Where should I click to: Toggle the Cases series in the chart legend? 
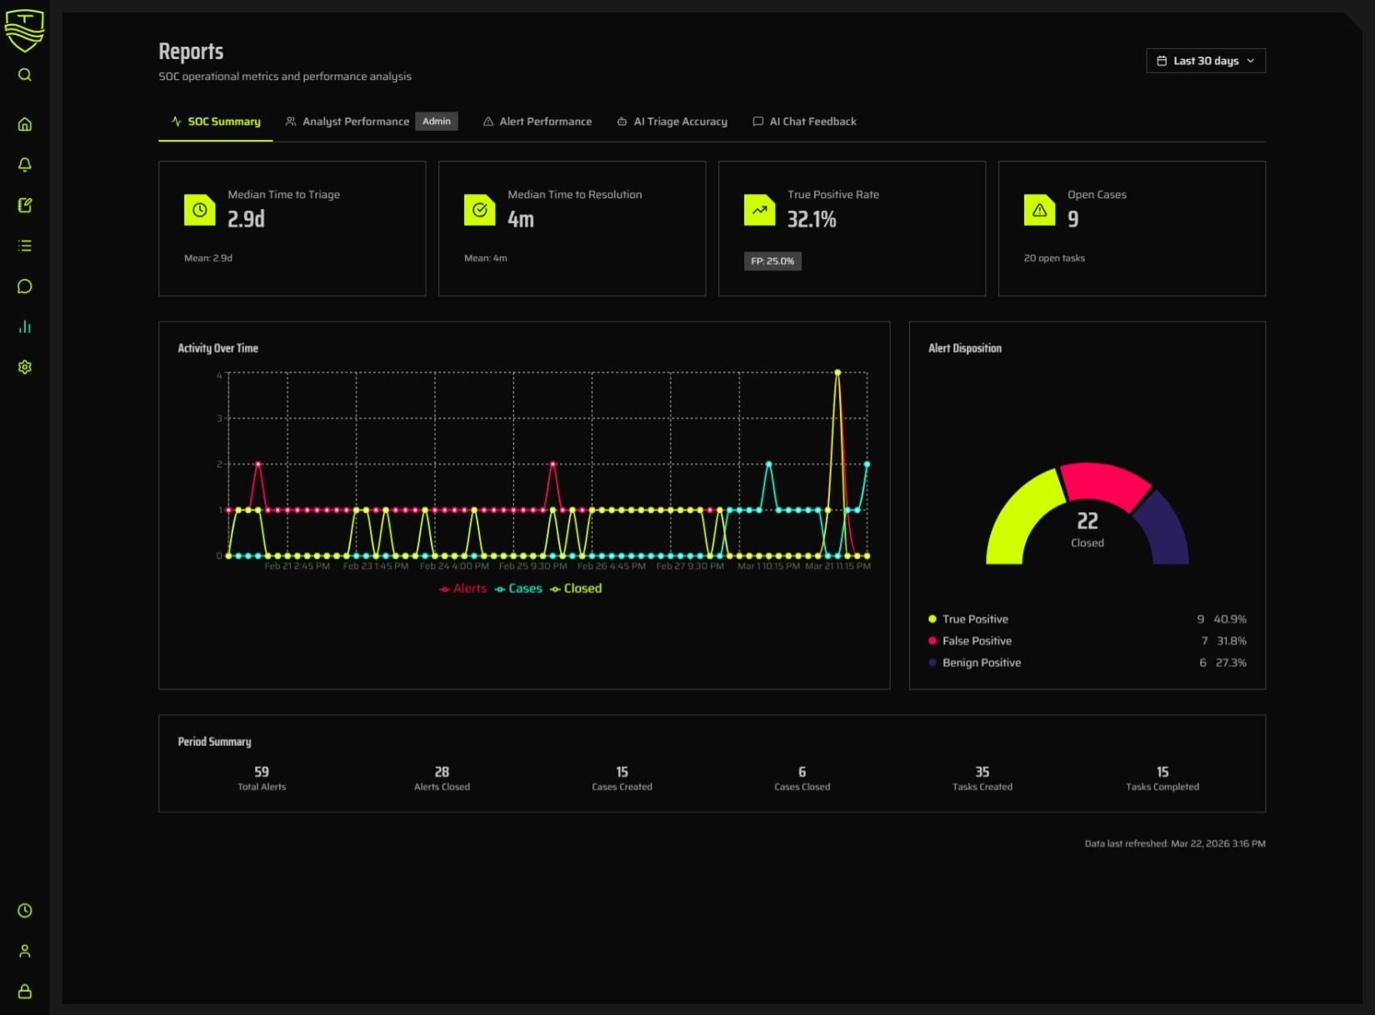519,588
